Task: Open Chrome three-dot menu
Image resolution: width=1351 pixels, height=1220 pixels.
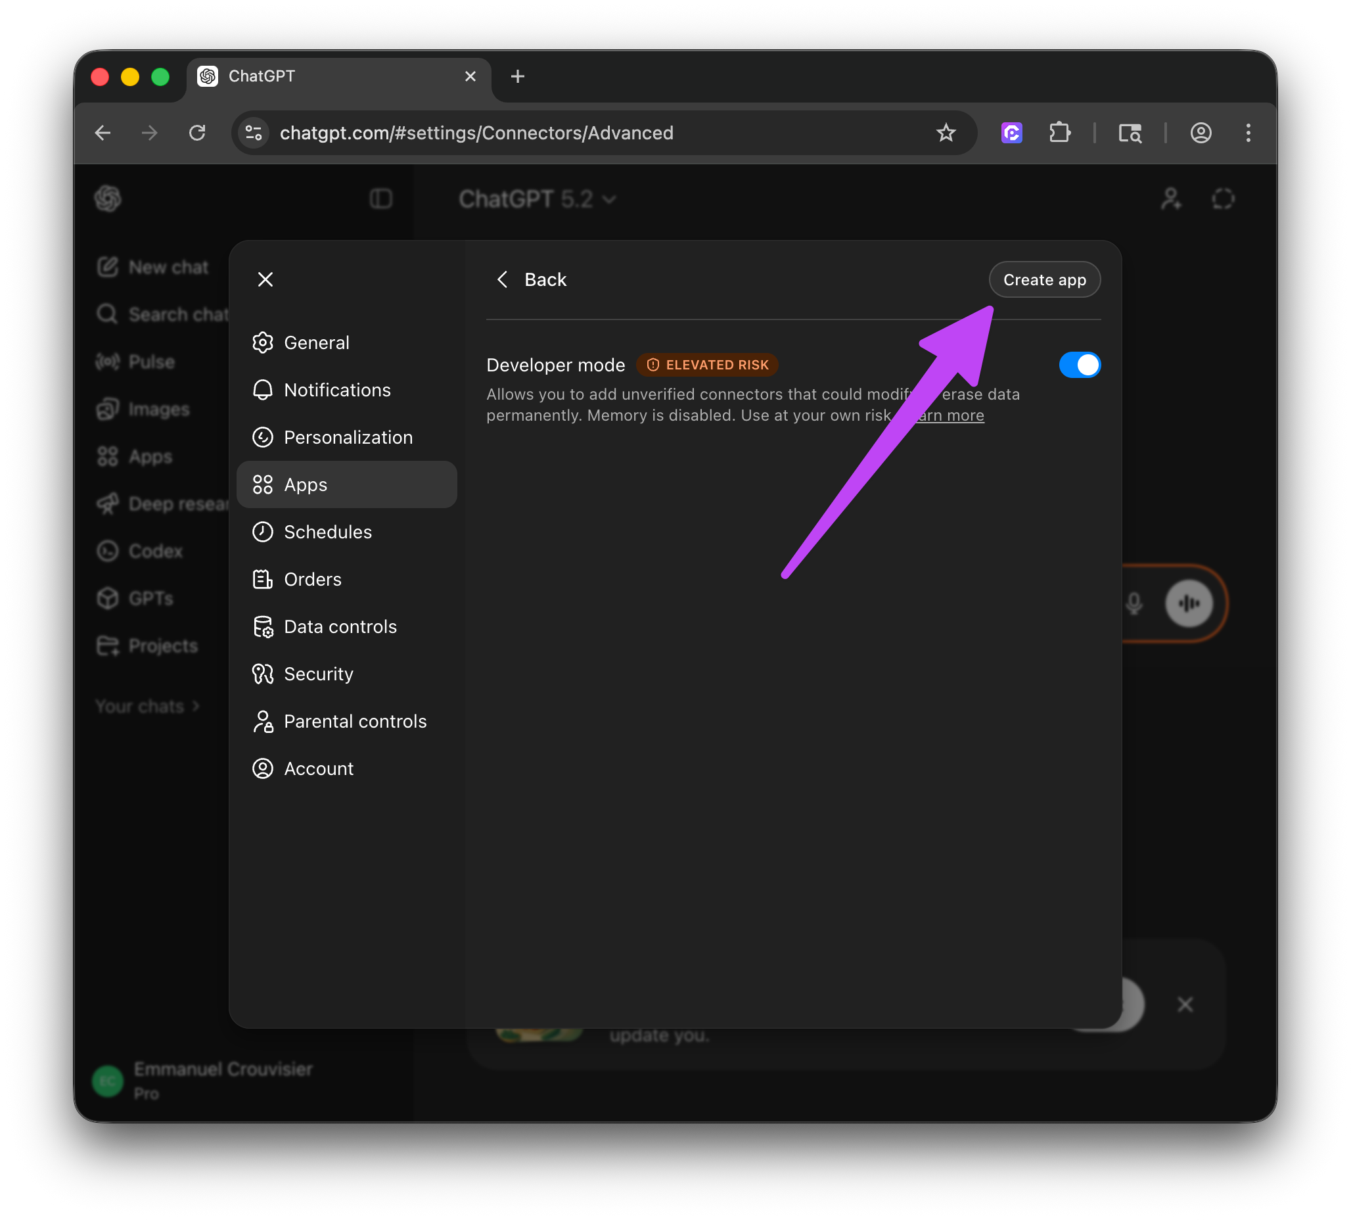Action: click(x=1248, y=133)
